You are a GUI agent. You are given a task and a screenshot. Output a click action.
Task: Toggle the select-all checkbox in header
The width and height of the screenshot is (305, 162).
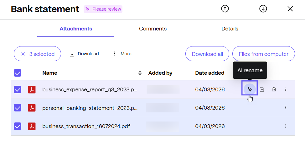[x=18, y=73]
